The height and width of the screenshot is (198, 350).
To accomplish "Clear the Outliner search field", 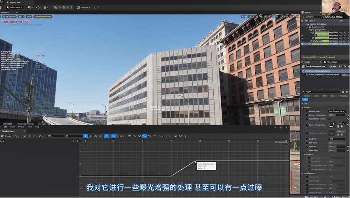I will coord(303,17).
